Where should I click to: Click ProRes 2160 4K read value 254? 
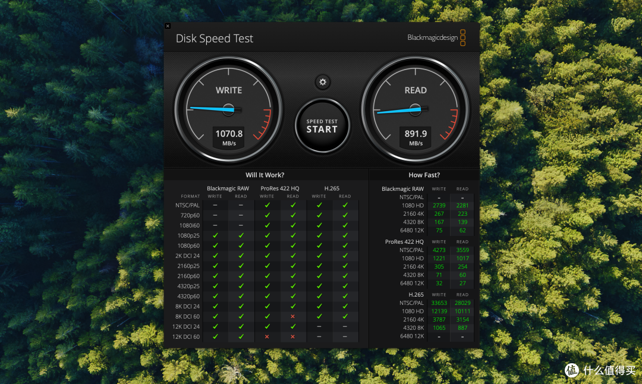click(x=462, y=266)
